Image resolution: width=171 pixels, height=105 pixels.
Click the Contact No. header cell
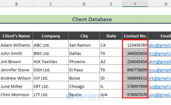(x=135, y=36)
